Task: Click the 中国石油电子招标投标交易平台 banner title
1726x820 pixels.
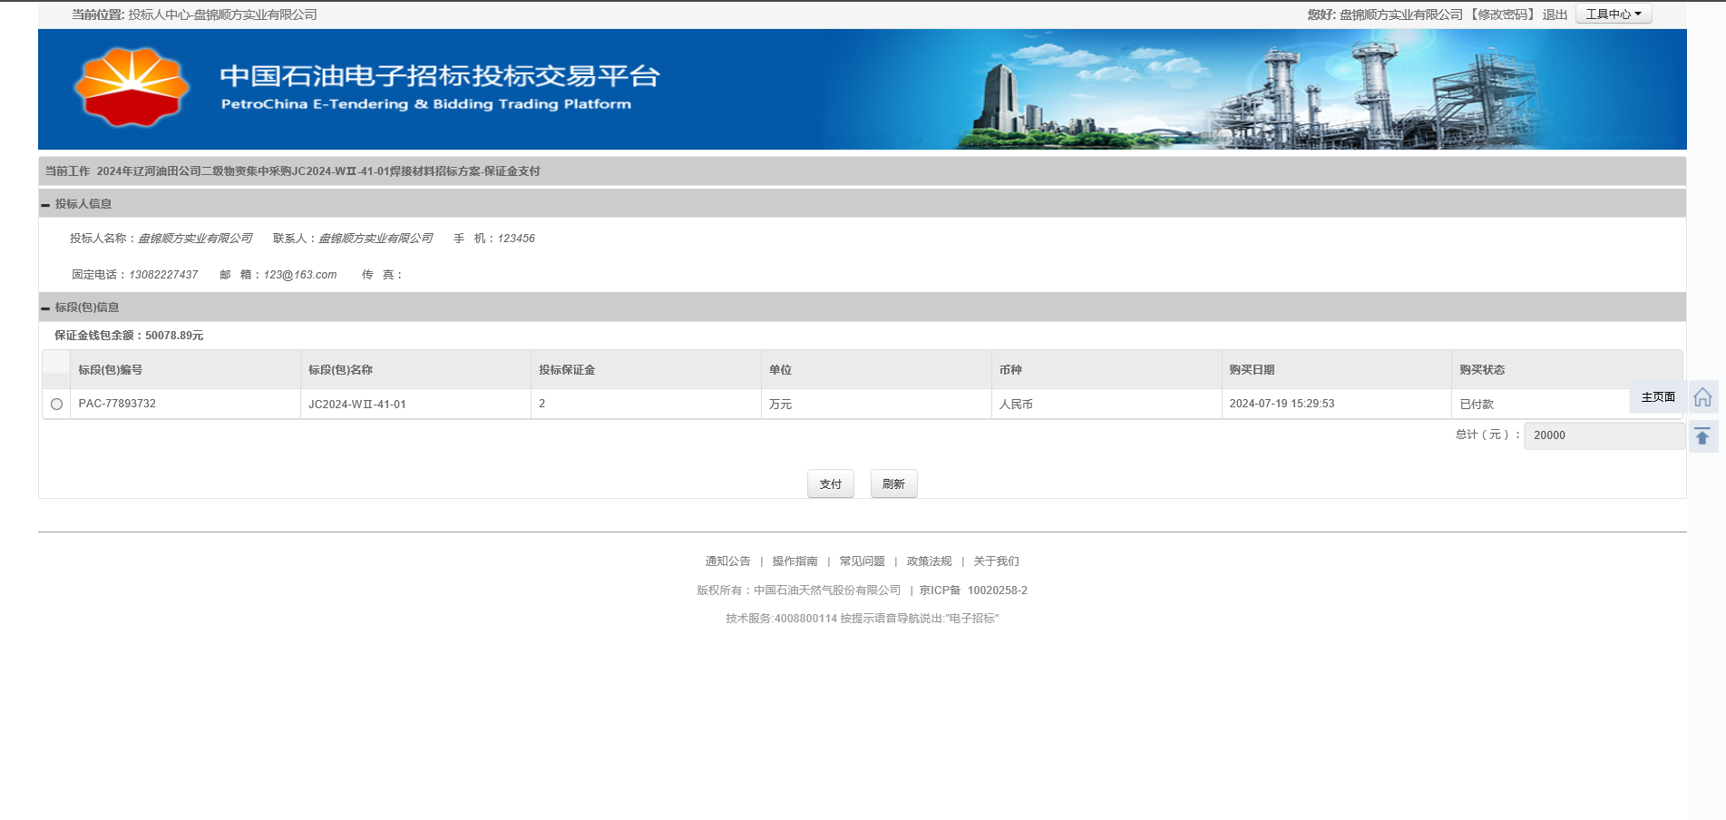Action: point(440,76)
